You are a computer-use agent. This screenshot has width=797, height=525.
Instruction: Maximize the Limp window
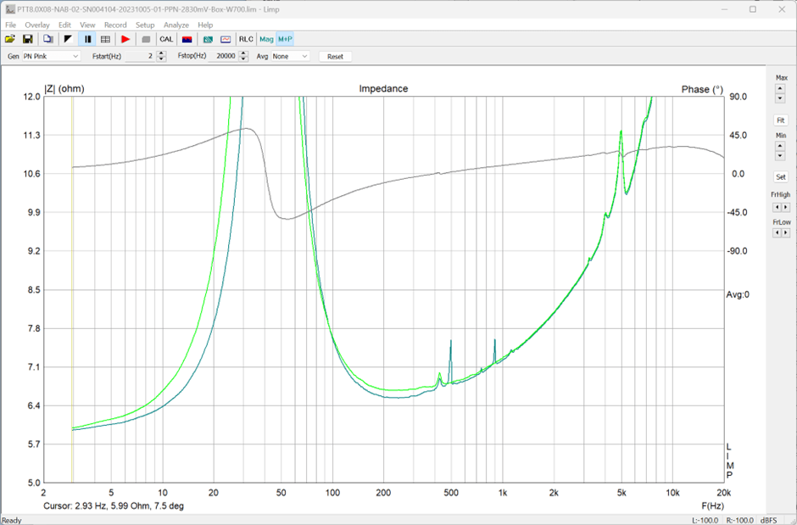tap(753, 9)
